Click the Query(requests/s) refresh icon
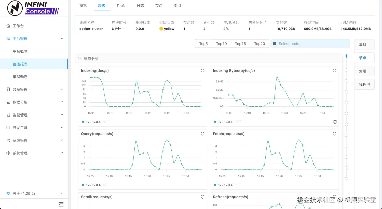 click(202, 134)
